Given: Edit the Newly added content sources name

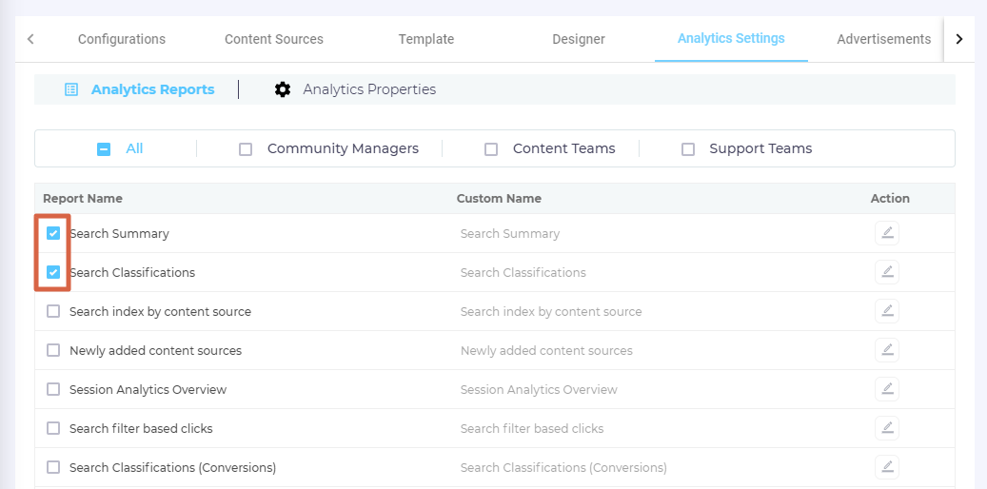Looking at the screenshot, I should tap(886, 350).
